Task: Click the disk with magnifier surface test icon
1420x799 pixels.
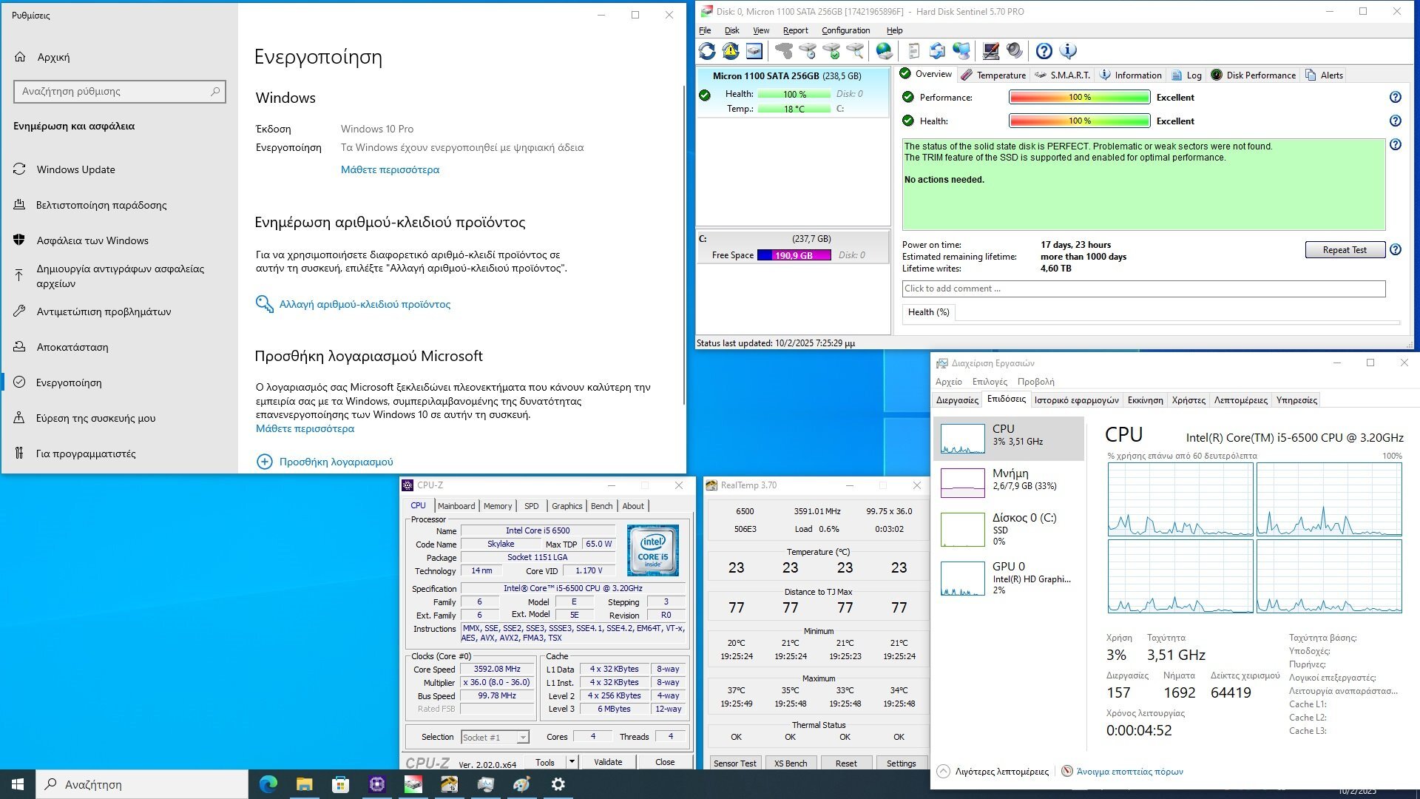Action: (x=855, y=51)
